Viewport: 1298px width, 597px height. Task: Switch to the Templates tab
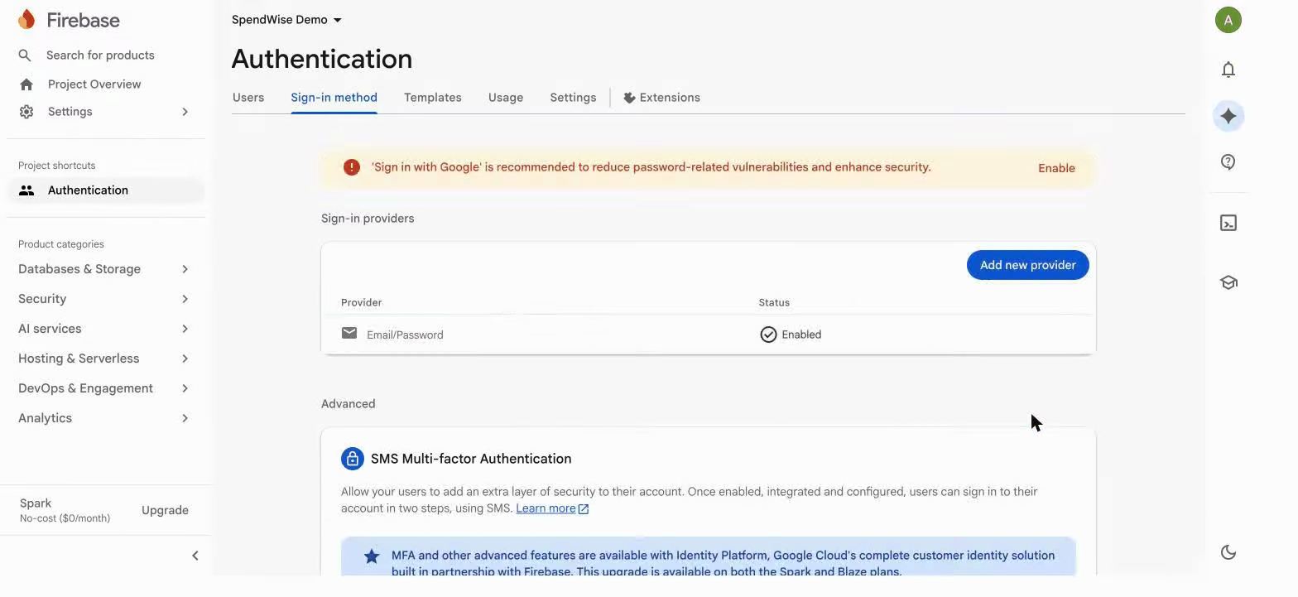coord(433,98)
